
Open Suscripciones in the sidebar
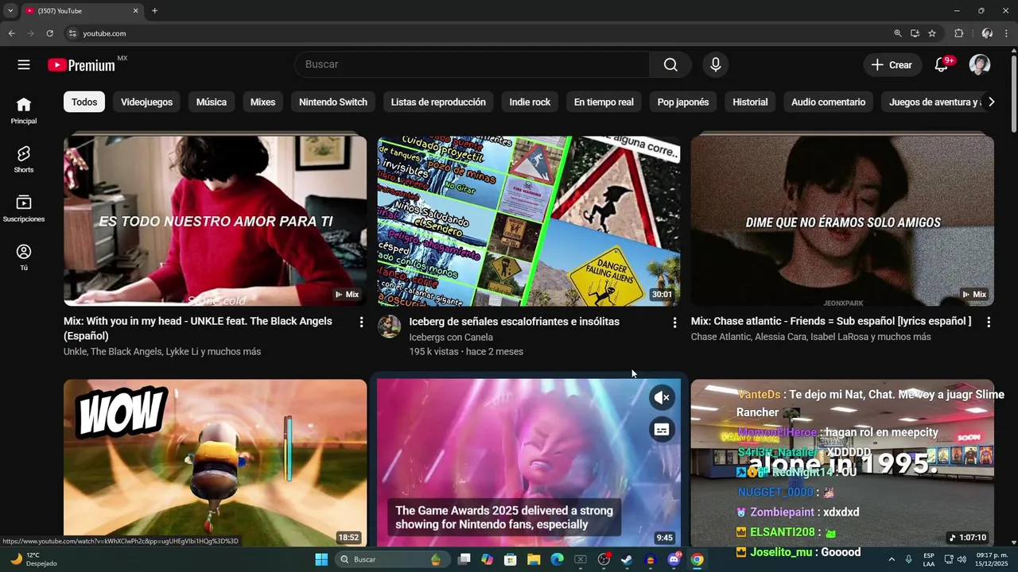coord(24,208)
